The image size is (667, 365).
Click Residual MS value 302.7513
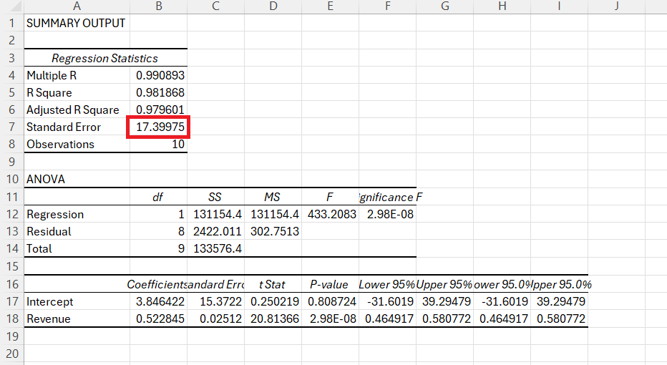click(x=273, y=231)
